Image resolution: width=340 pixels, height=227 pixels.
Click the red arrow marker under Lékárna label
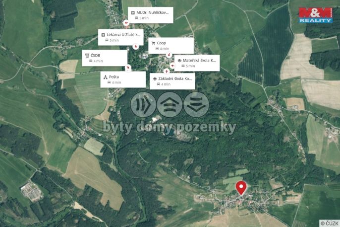point(135,46)
